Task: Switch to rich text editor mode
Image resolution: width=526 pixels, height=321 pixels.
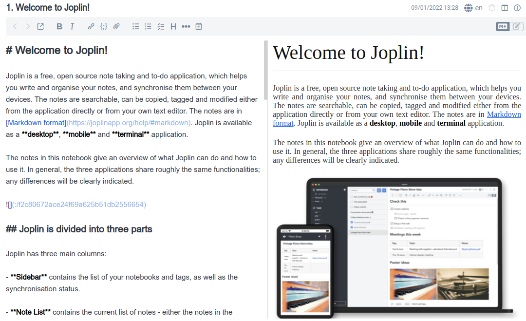Action: (516, 26)
